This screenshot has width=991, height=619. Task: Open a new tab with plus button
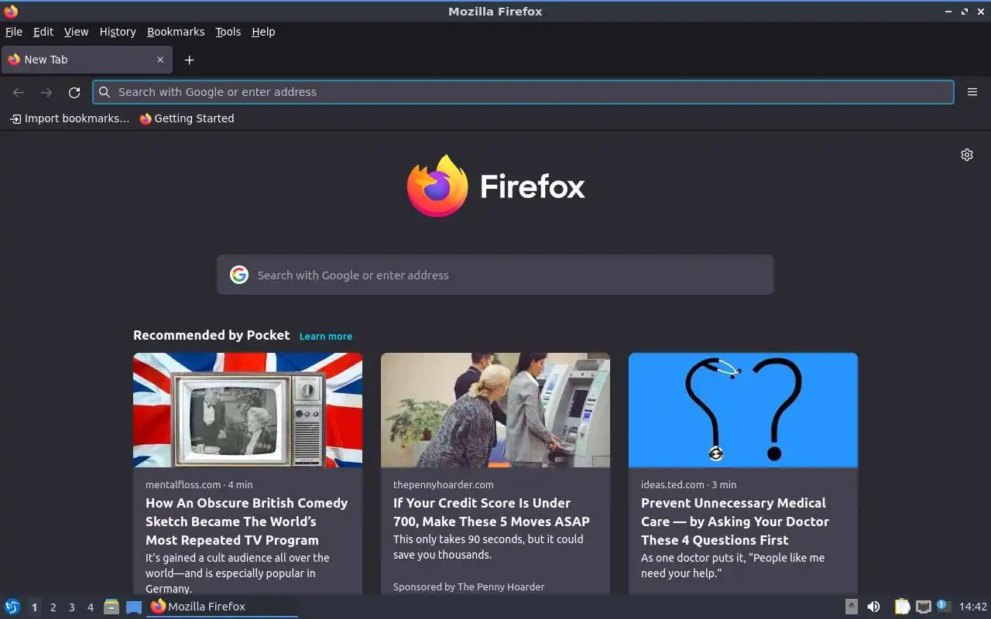tap(189, 60)
